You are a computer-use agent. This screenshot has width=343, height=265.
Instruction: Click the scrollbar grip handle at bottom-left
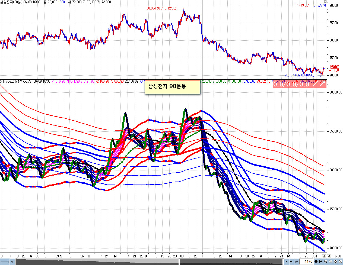click(4, 261)
